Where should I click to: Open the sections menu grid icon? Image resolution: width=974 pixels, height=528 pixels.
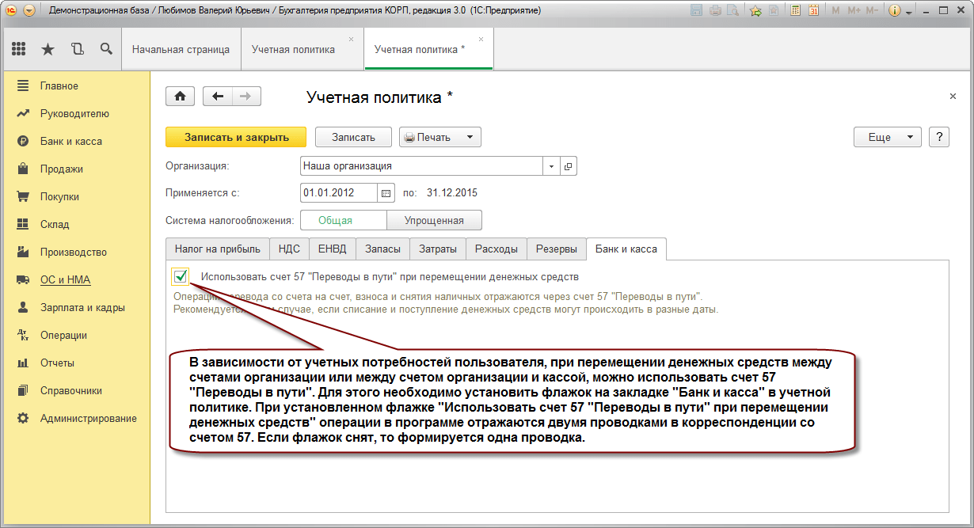tap(19, 49)
